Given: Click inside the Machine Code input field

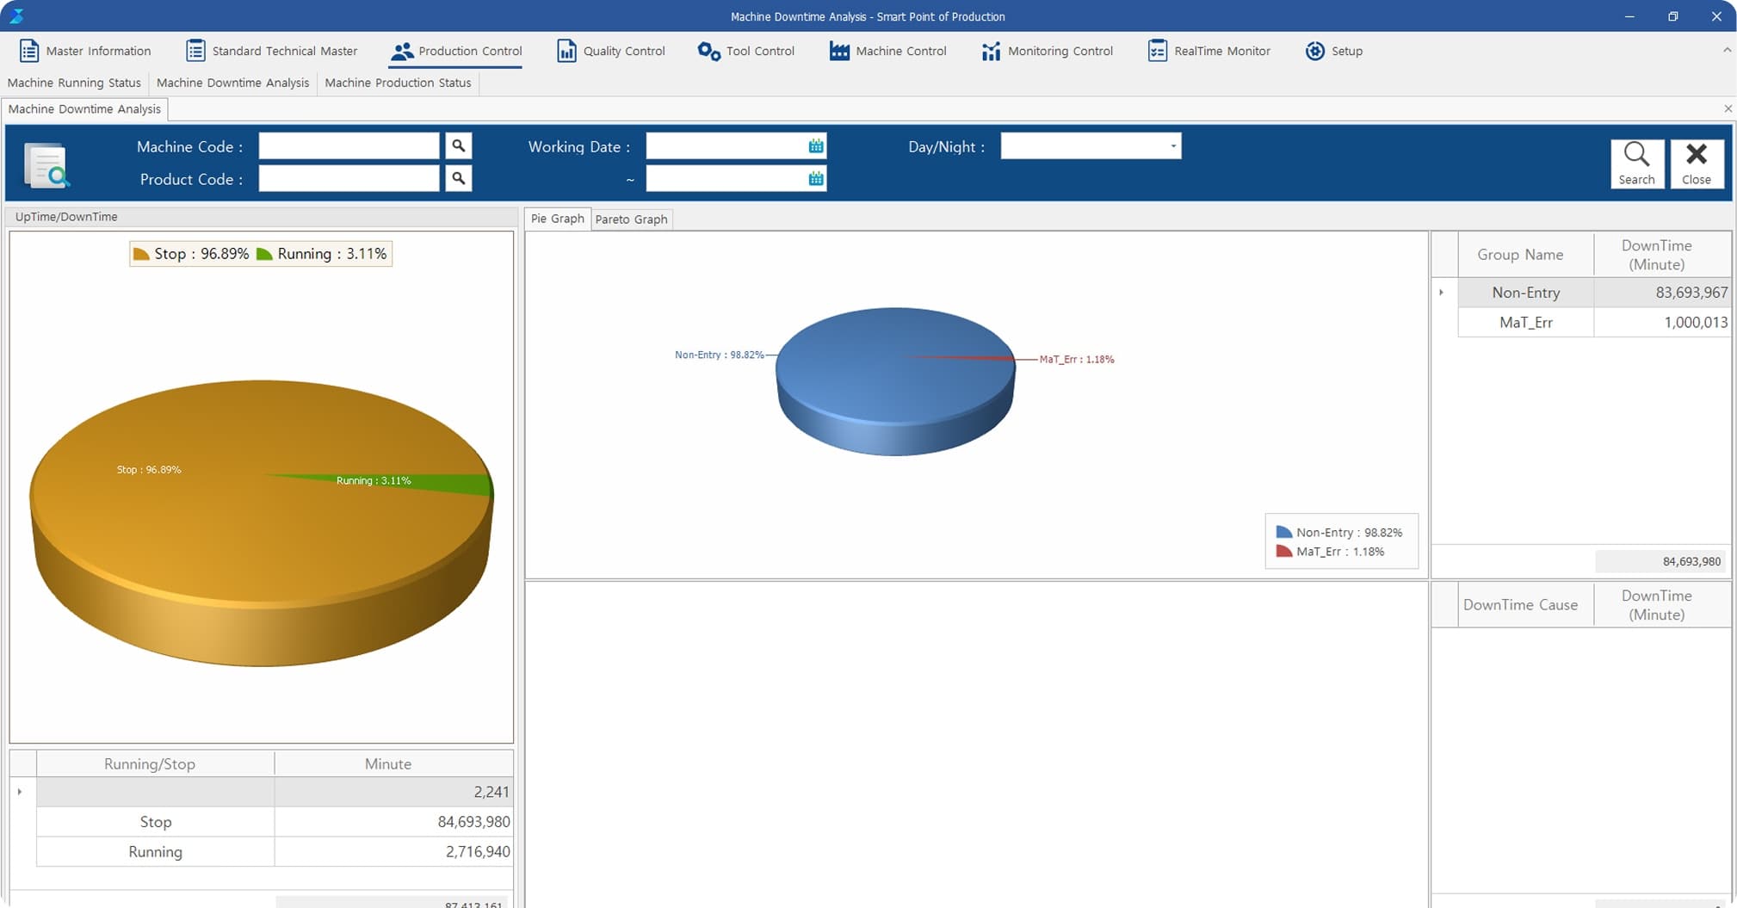Looking at the screenshot, I should 348,145.
